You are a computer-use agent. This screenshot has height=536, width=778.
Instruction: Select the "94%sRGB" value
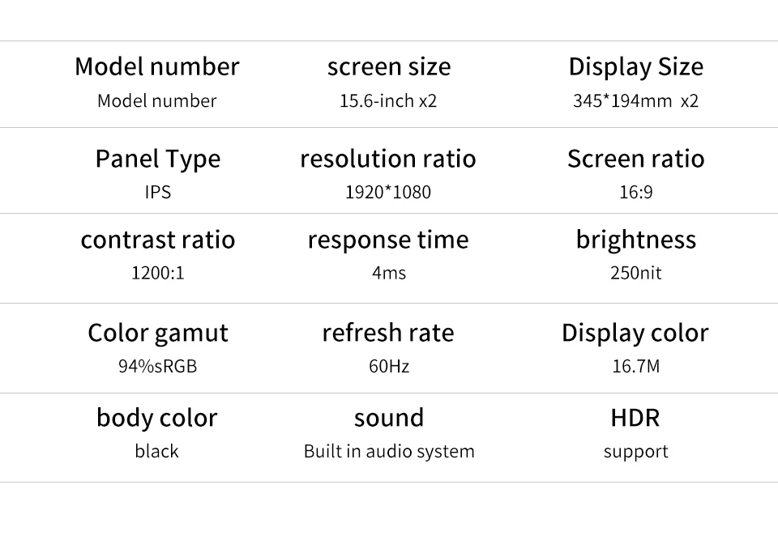(157, 367)
